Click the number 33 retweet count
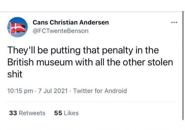 coord(13,113)
